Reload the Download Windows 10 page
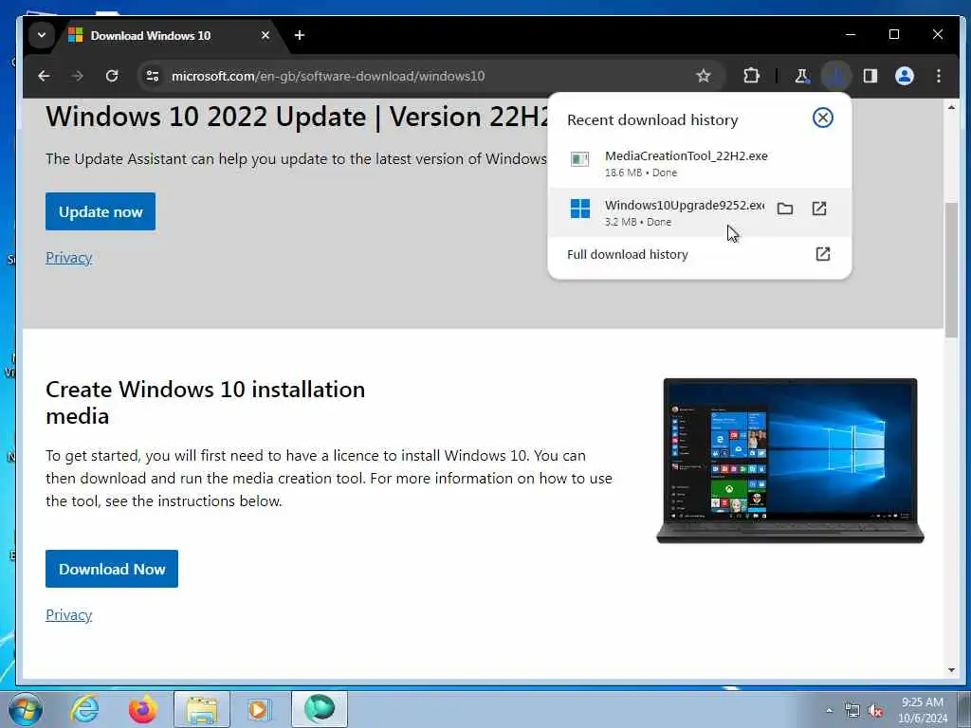Image resolution: width=971 pixels, height=728 pixels. coord(112,76)
